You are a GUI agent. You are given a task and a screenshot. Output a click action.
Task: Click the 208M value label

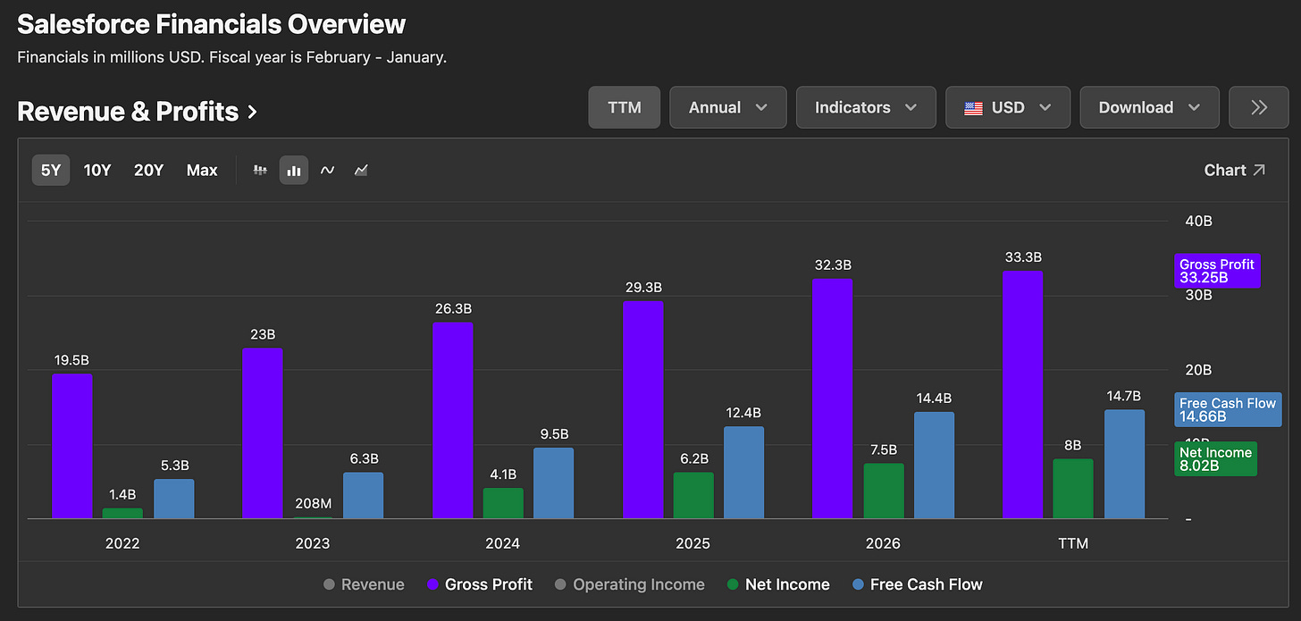tap(313, 503)
